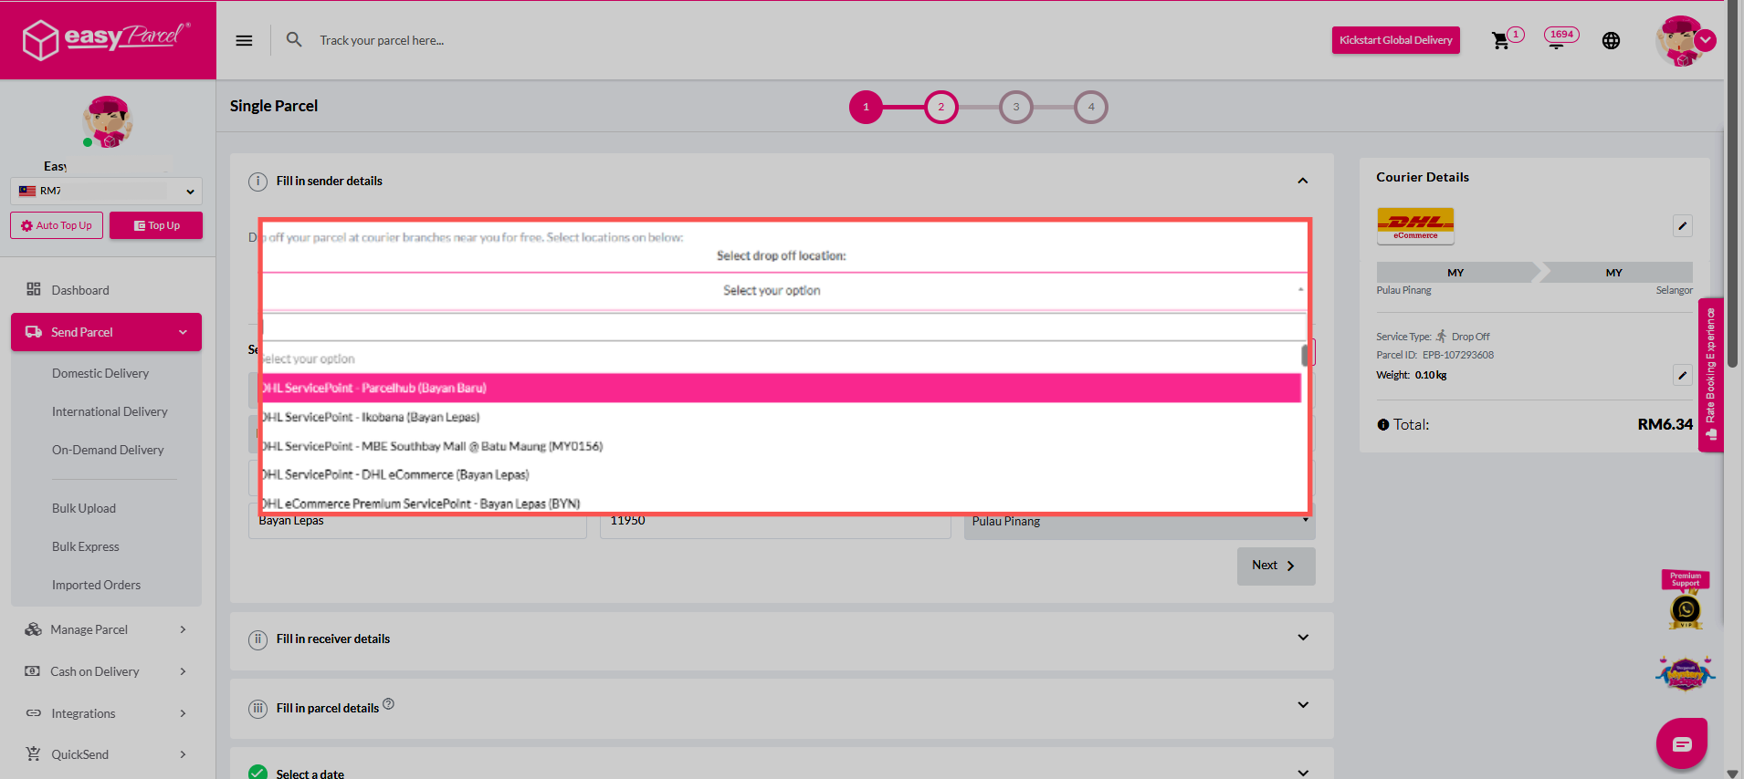The height and width of the screenshot is (779, 1744).
Task: Click the sidebar user avatar
Action: tap(108, 121)
